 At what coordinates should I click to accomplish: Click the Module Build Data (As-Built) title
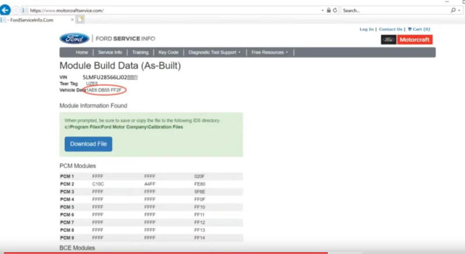(120, 66)
